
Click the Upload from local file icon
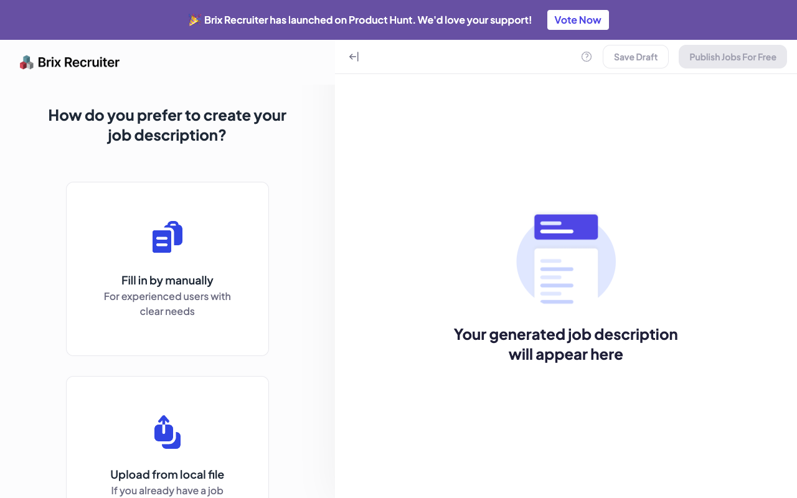click(167, 432)
